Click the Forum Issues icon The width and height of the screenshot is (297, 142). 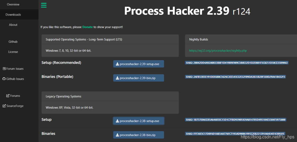point(4,69)
